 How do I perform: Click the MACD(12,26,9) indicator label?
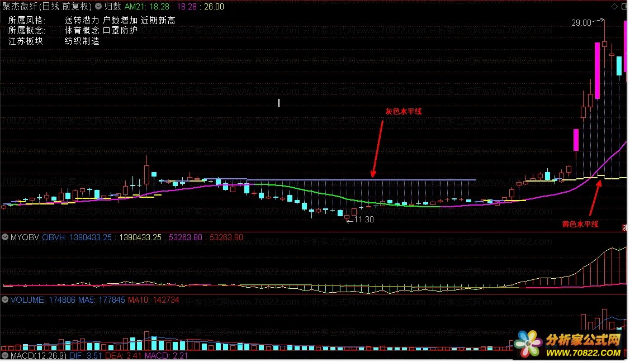(x=39, y=356)
